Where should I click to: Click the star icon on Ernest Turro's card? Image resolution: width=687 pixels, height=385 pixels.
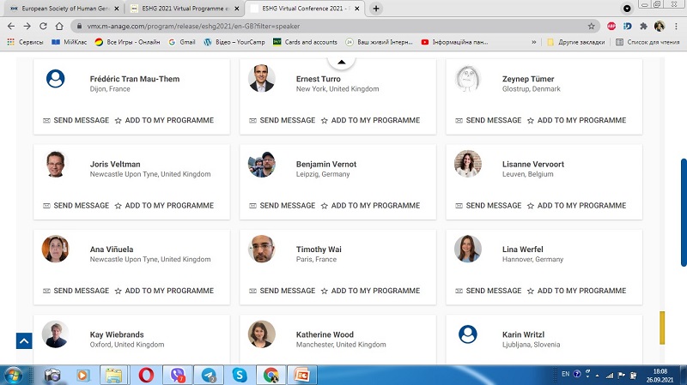[x=325, y=121]
